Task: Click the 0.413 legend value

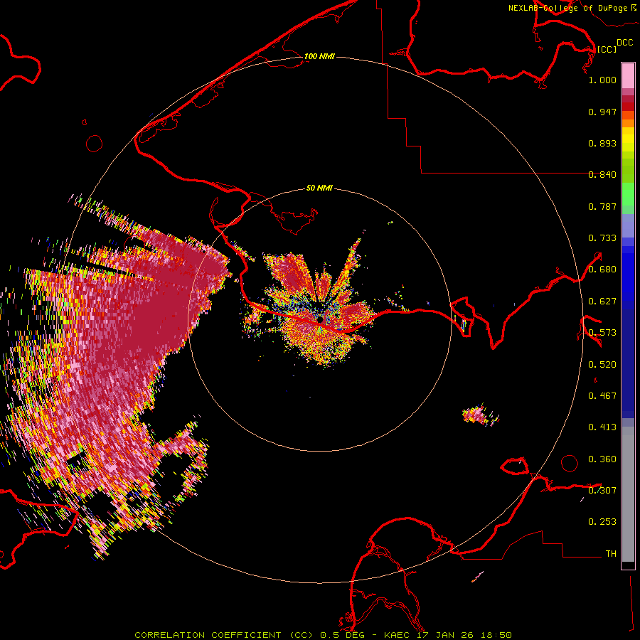Action: 602,427
